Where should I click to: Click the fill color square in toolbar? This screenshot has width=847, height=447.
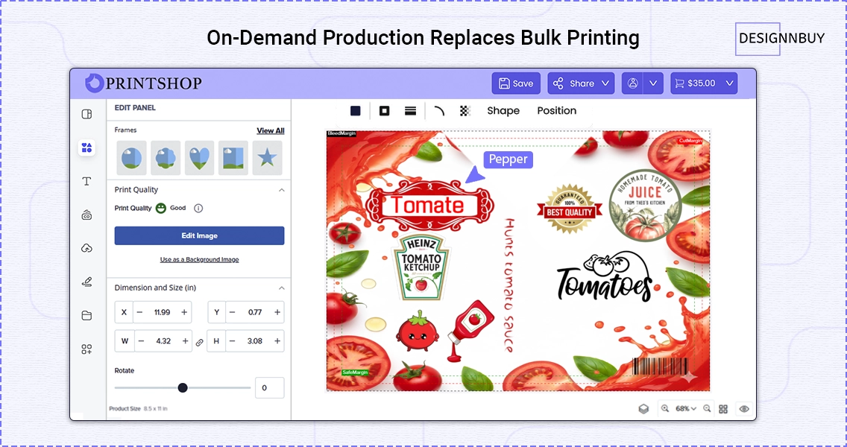[355, 111]
